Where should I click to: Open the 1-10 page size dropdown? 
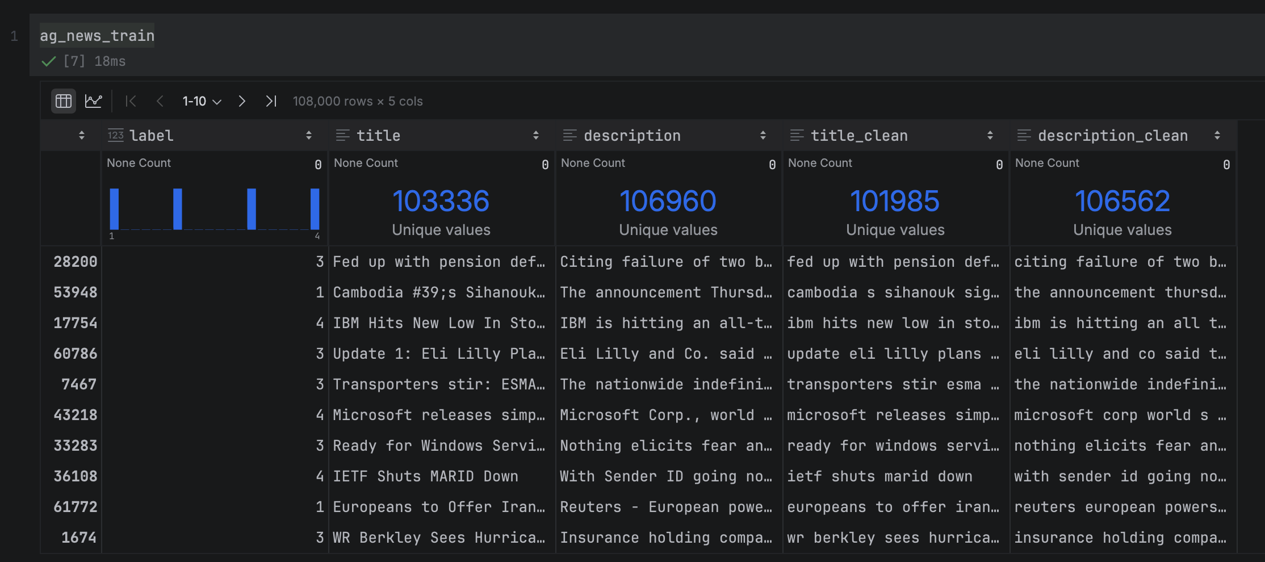click(201, 101)
